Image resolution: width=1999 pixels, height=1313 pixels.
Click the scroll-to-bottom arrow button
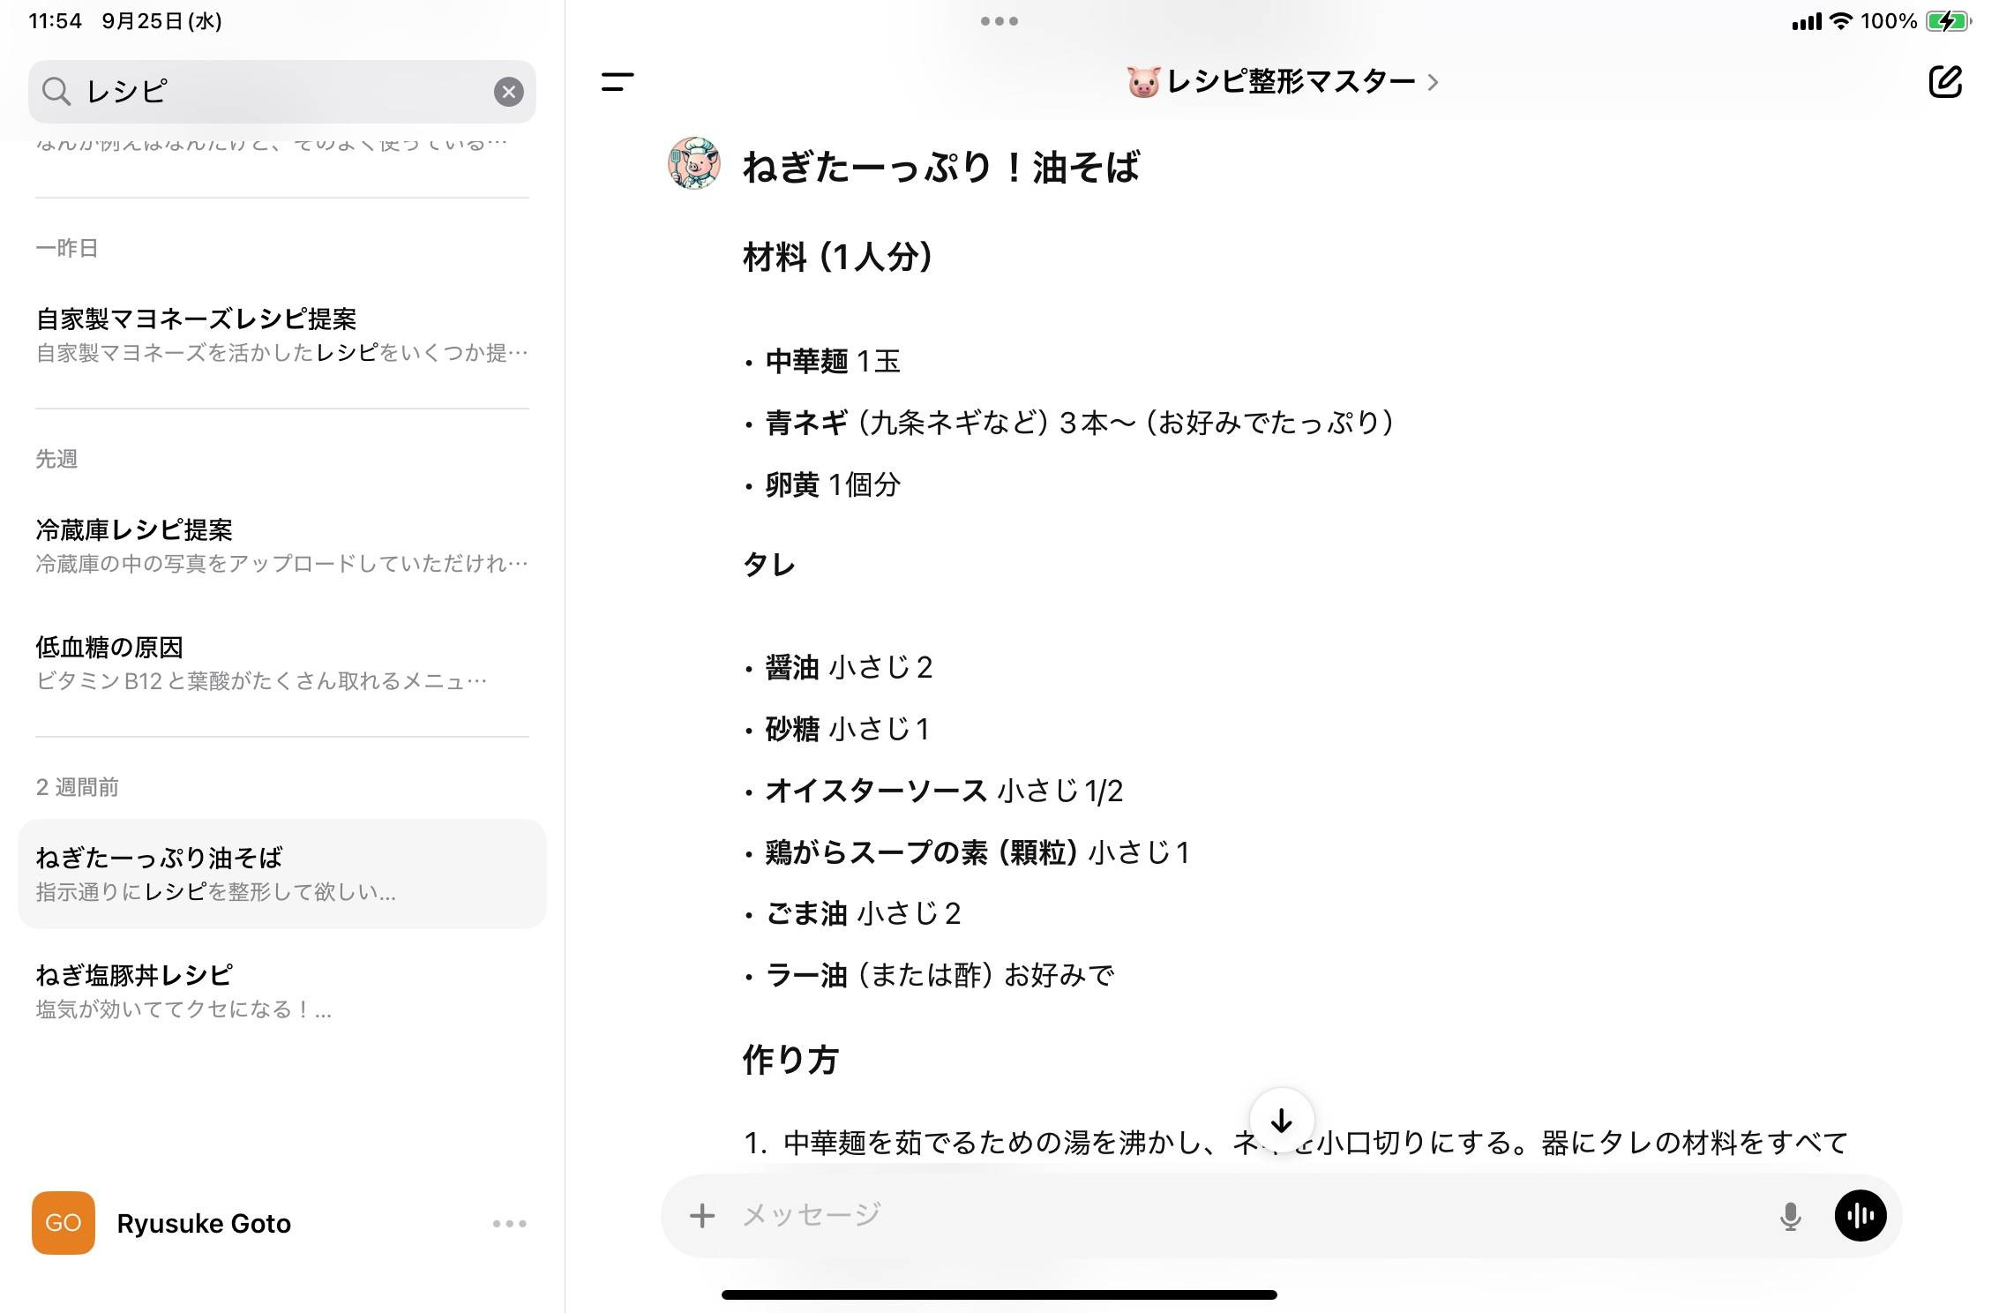tap(1281, 1121)
